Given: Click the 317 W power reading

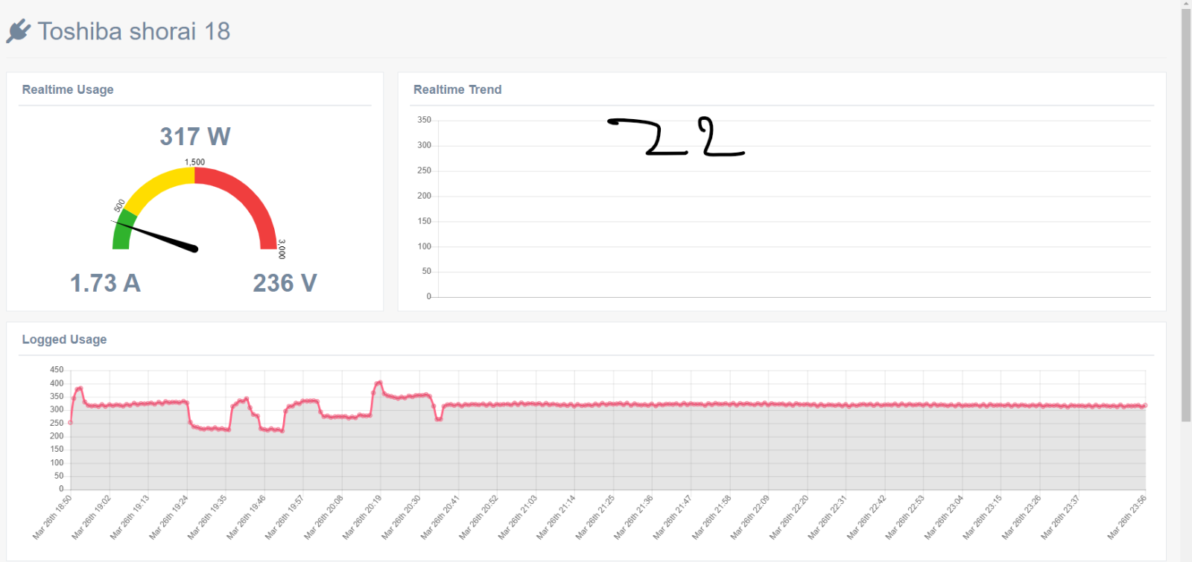Looking at the screenshot, I should click(x=195, y=136).
